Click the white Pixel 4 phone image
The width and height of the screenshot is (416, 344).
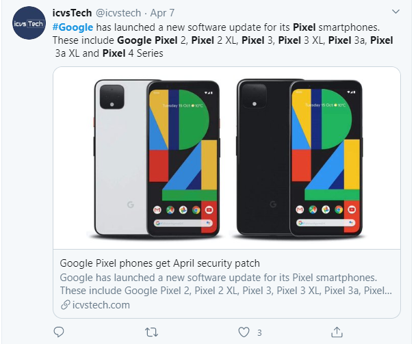tap(157, 158)
